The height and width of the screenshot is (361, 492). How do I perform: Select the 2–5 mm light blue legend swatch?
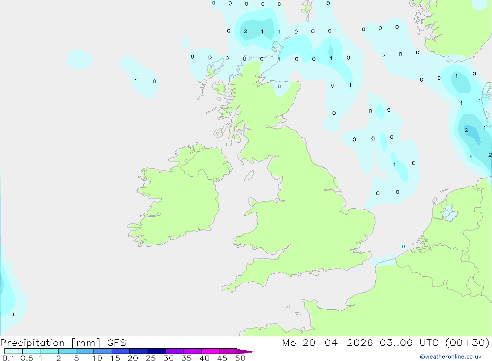click(x=67, y=351)
